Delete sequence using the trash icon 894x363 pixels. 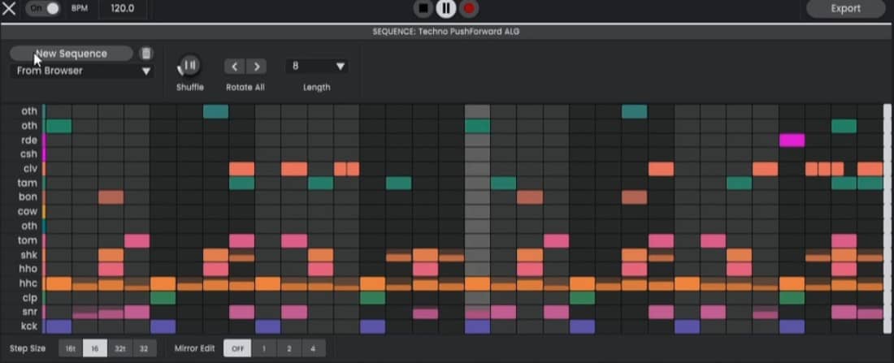(146, 54)
